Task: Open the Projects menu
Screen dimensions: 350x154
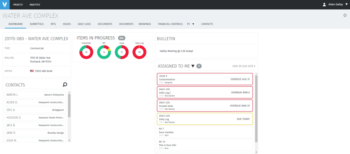Action: point(18,5)
